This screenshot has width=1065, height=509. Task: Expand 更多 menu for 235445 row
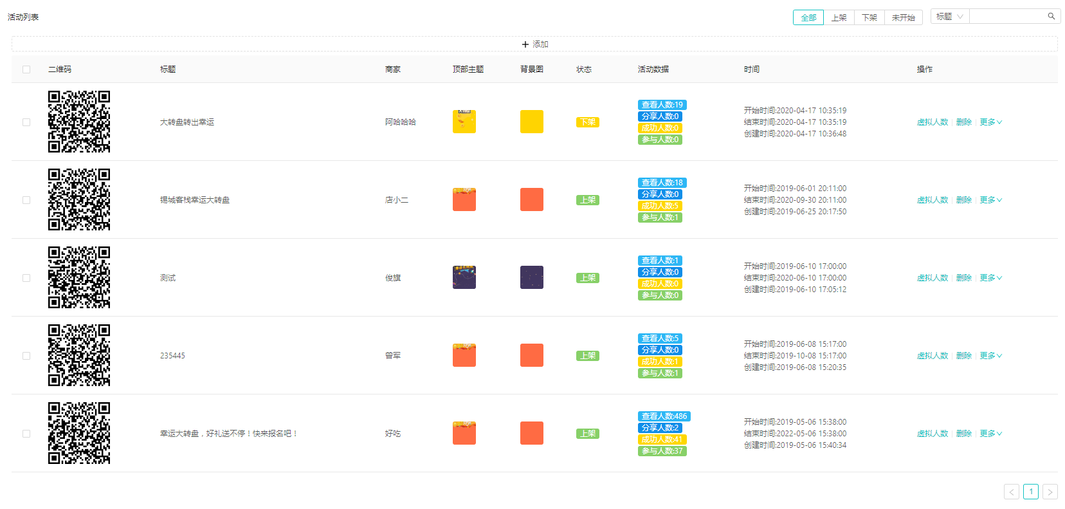point(991,356)
